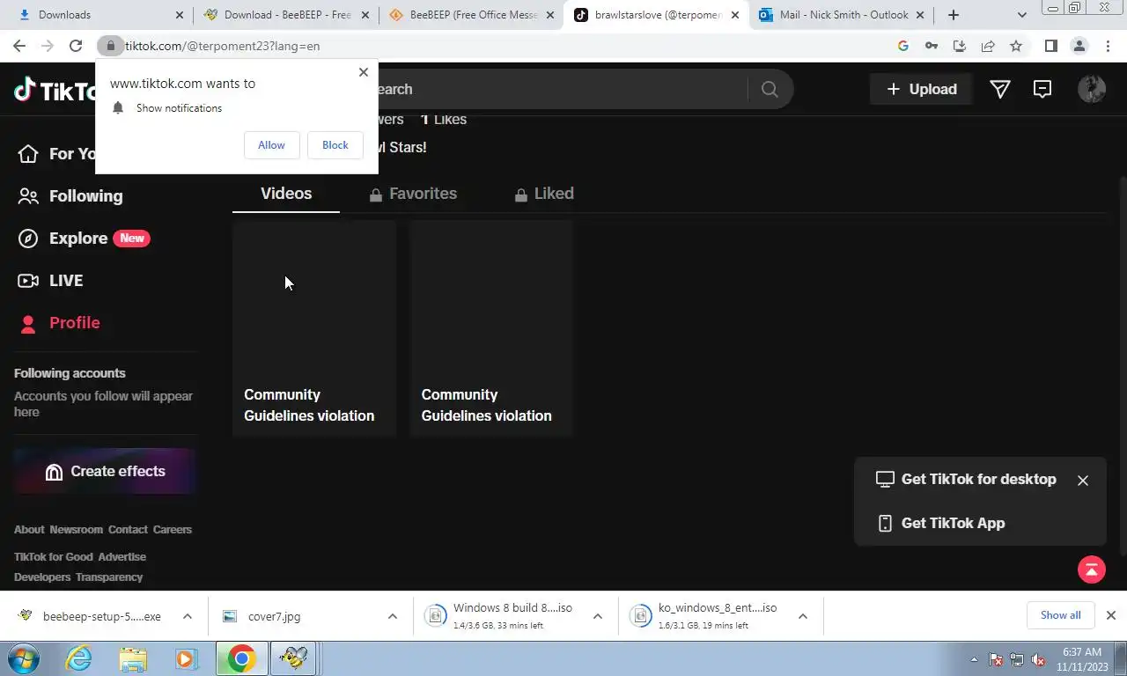Open Windows Explorer folder on taskbar
Image resolution: width=1127 pixels, height=676 pixels.
tap(133, 658)
